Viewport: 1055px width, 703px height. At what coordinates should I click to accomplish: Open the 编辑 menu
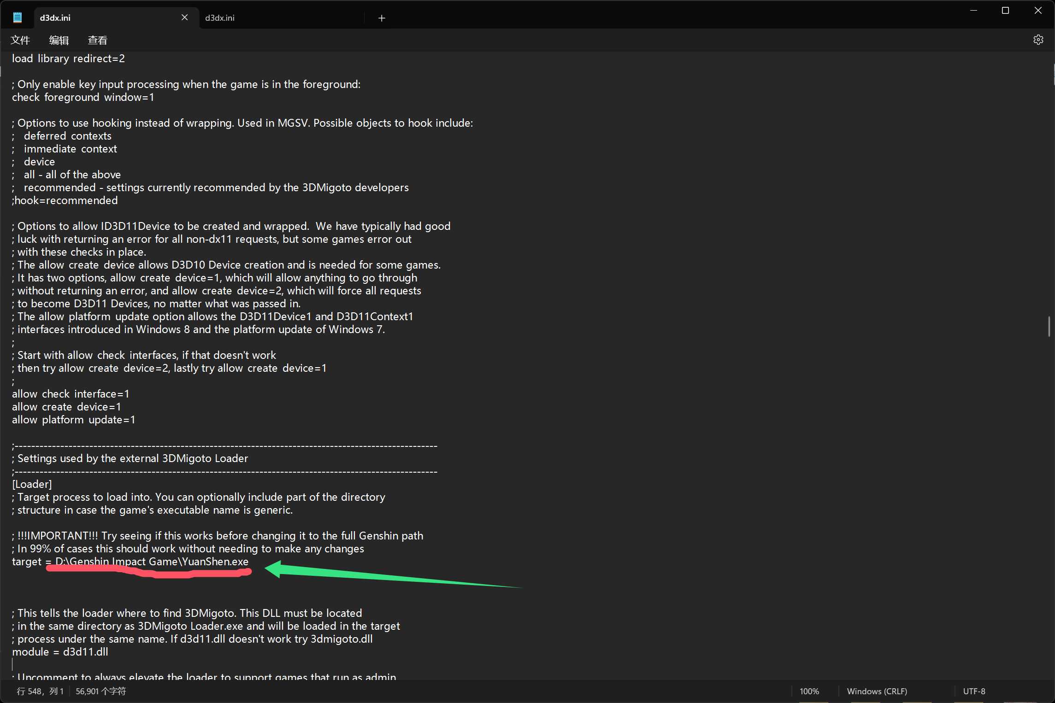[59, 41]
